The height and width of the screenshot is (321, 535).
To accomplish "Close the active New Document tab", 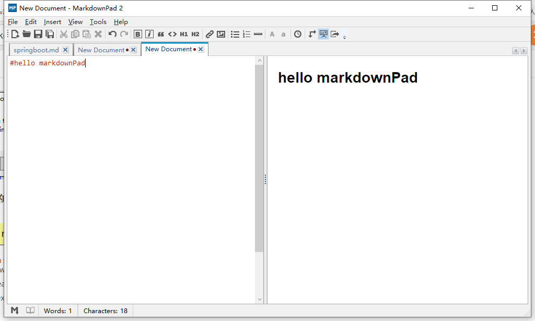I will click(200, 49).
